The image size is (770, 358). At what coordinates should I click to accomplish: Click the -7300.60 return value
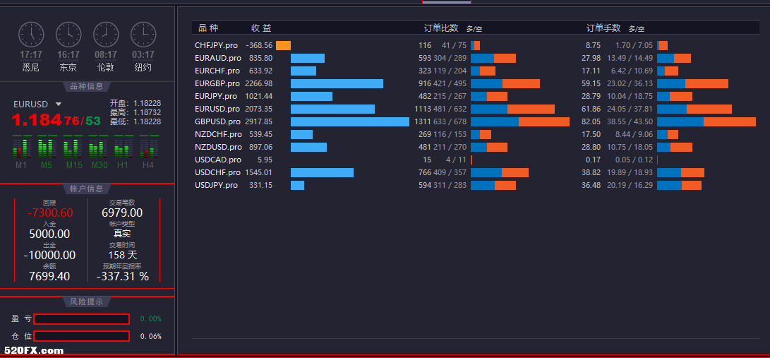coord(50,213)
